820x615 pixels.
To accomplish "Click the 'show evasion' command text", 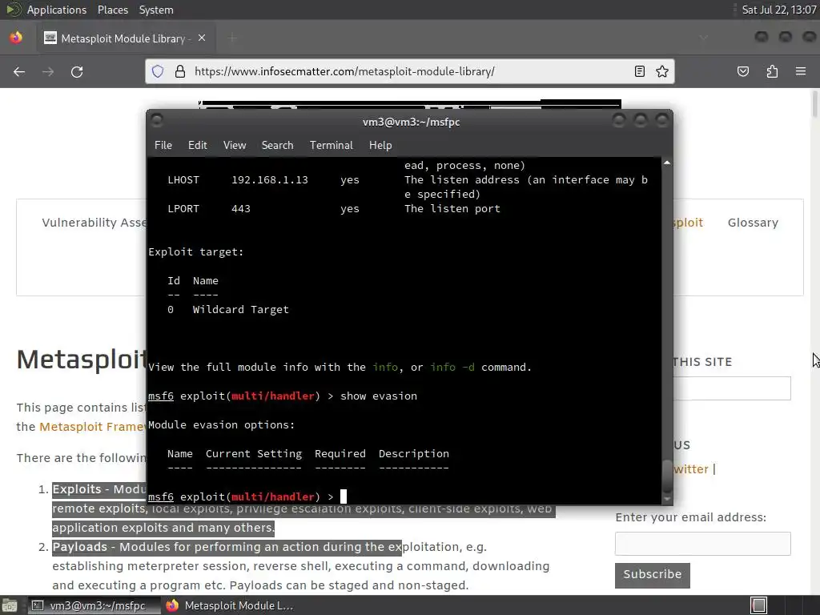I will (x=379, y=396).
